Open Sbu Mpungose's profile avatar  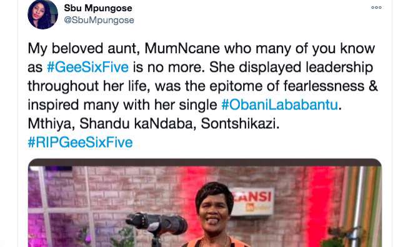(42, 14)
